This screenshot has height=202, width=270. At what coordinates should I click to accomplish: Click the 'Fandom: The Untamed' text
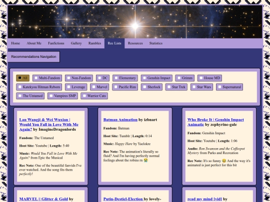pos(36,138)
